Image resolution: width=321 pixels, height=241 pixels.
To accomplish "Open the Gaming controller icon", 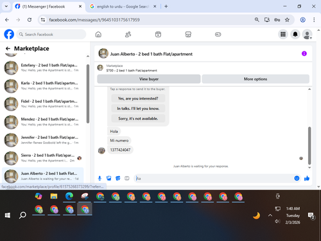I will [x=218, y=34].
